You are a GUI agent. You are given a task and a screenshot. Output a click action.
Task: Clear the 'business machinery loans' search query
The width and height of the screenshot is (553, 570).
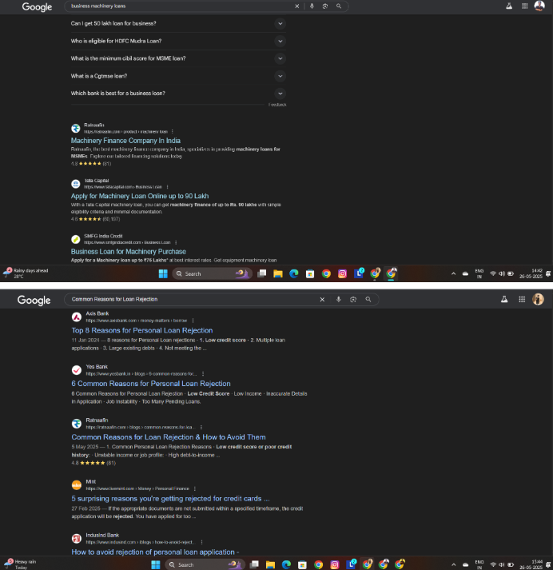coord(296,6)
